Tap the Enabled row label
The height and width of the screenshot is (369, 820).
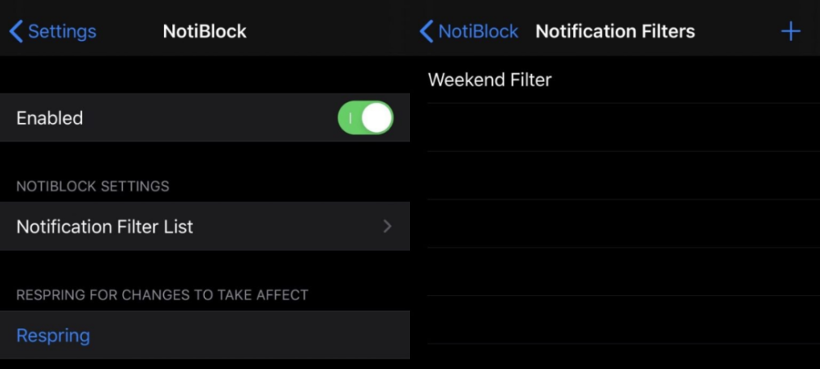50,118
